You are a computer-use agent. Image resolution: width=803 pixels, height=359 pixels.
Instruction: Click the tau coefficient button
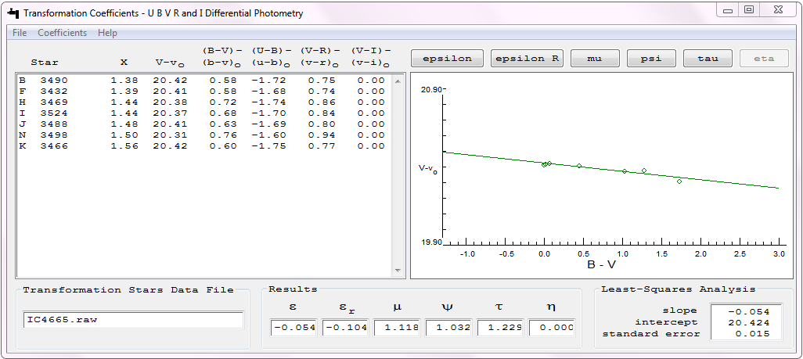coord(708,59)
